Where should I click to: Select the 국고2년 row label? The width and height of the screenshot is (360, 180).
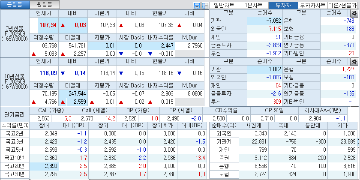tap(15, 133)
